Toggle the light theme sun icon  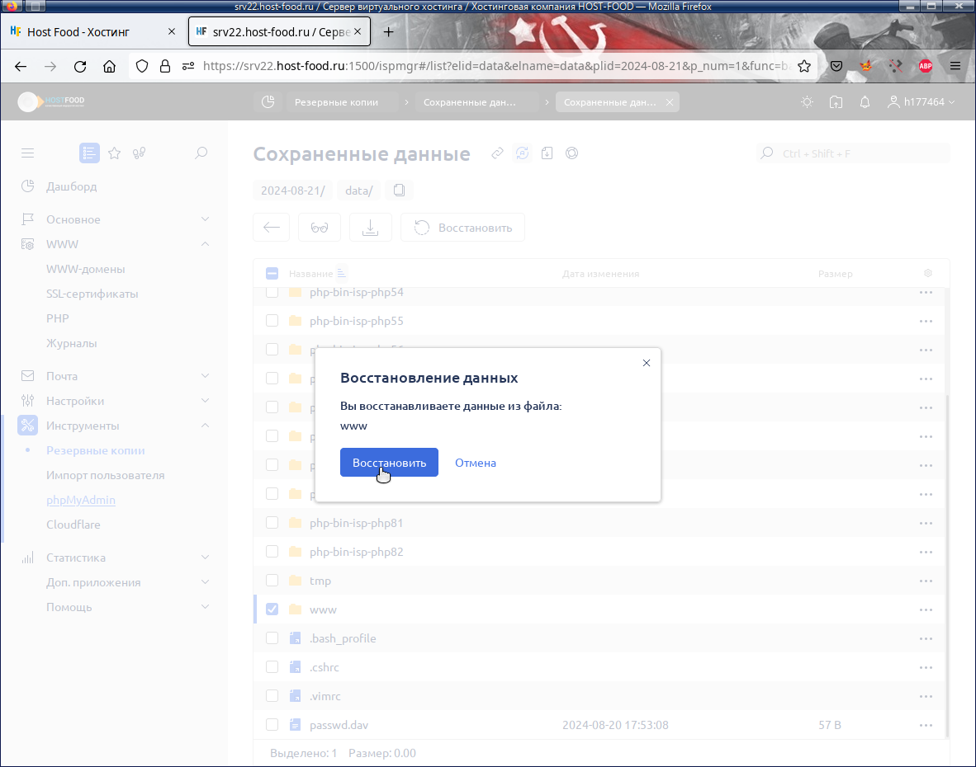tap(807, 102)
